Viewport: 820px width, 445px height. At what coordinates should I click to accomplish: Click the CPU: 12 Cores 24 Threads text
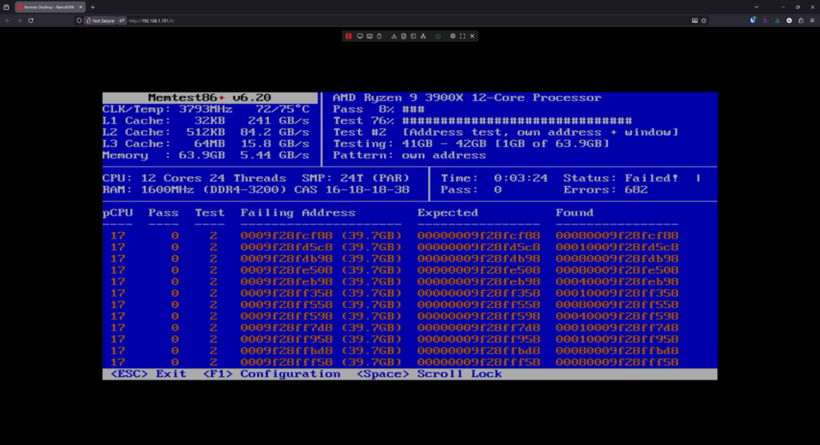click(194, 179)
